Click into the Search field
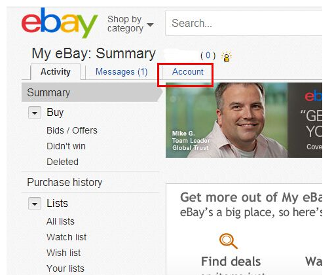The height and width of the screenshot is (275, 334). (244, 23)
